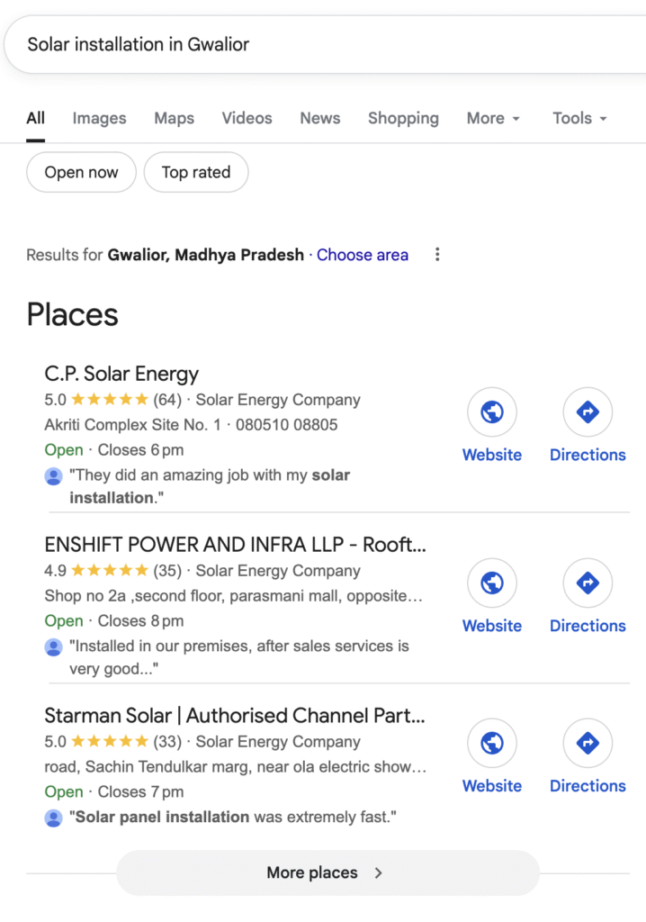Toggle the Open now filter chip
Viewport: 646px width, 922px height.
81,172
